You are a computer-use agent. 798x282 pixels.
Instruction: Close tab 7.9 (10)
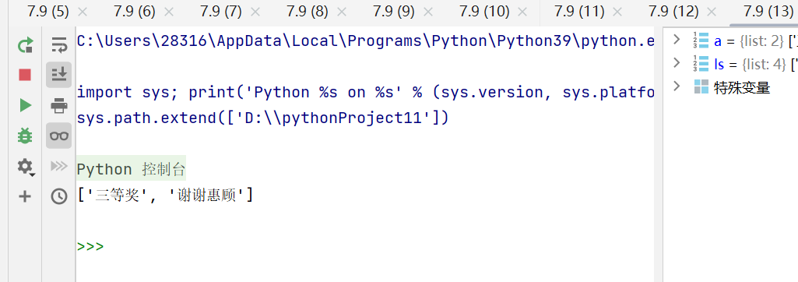522,12
